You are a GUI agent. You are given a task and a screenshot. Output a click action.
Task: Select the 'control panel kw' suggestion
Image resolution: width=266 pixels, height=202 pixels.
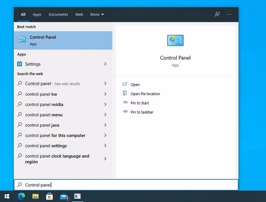coord(63,94)
